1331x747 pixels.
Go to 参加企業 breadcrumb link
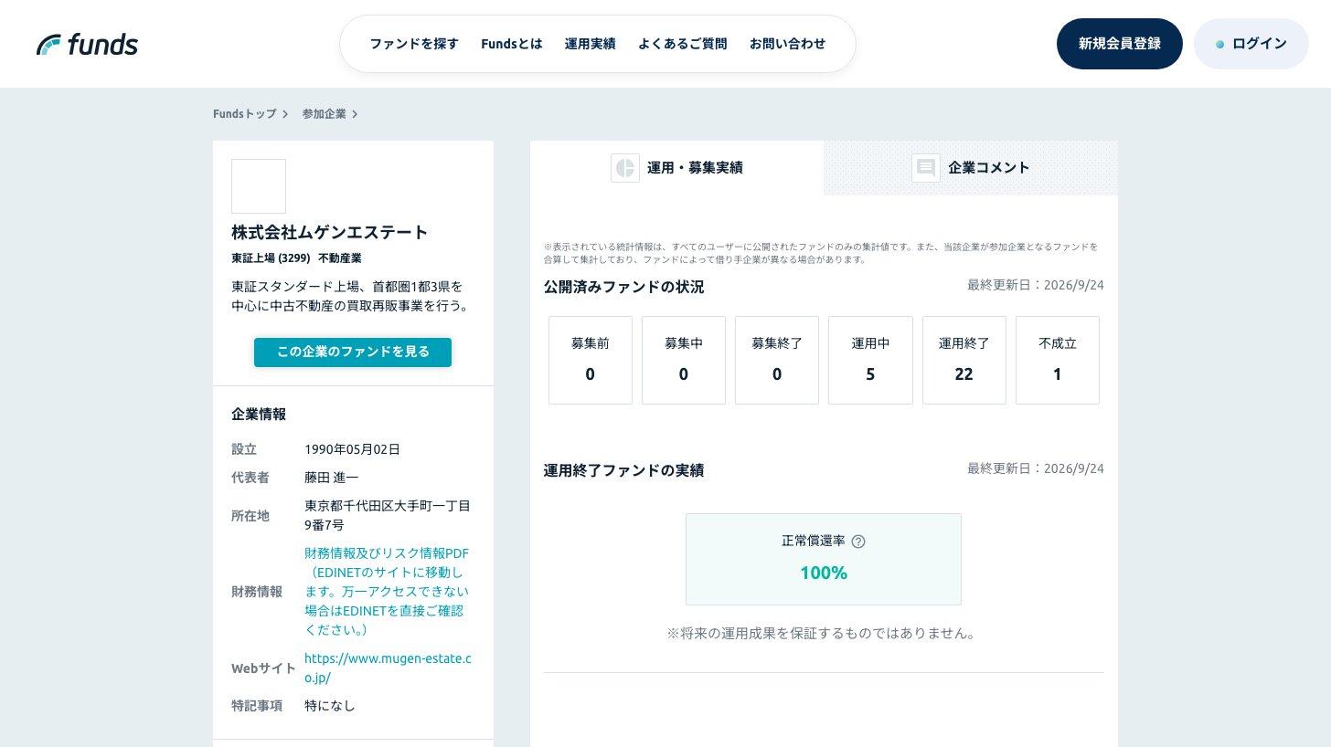pos(325,114)
